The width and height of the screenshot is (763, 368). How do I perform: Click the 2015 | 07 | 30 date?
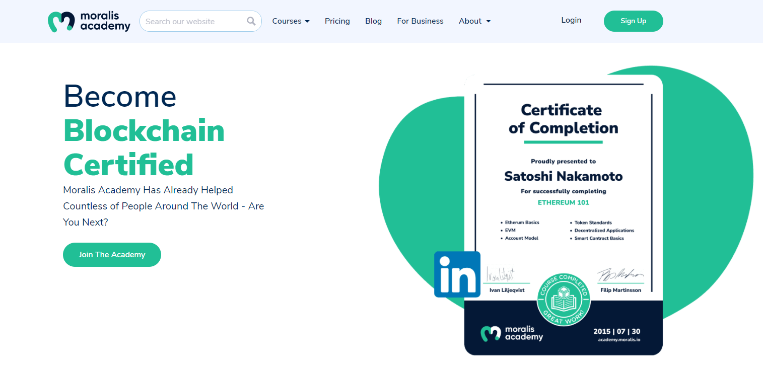click(617, 331)
